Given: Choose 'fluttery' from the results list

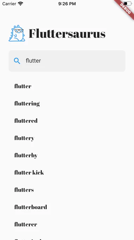Looking at the screenshot, I should click(24, 138).
